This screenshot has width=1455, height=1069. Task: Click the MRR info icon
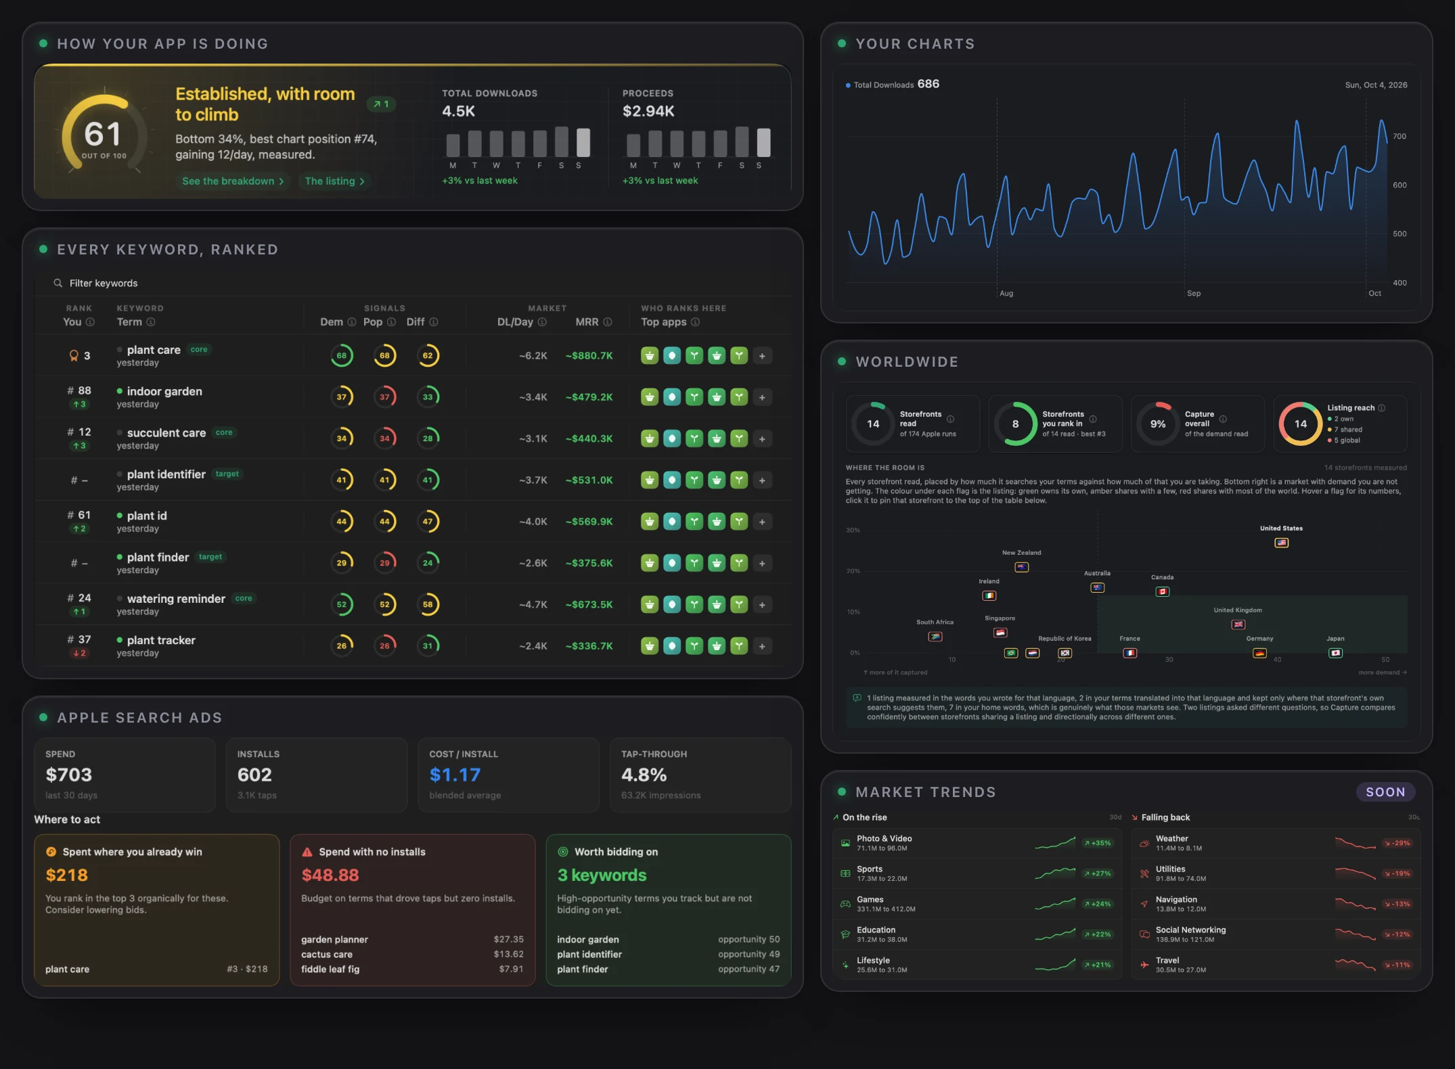point(608,322)
